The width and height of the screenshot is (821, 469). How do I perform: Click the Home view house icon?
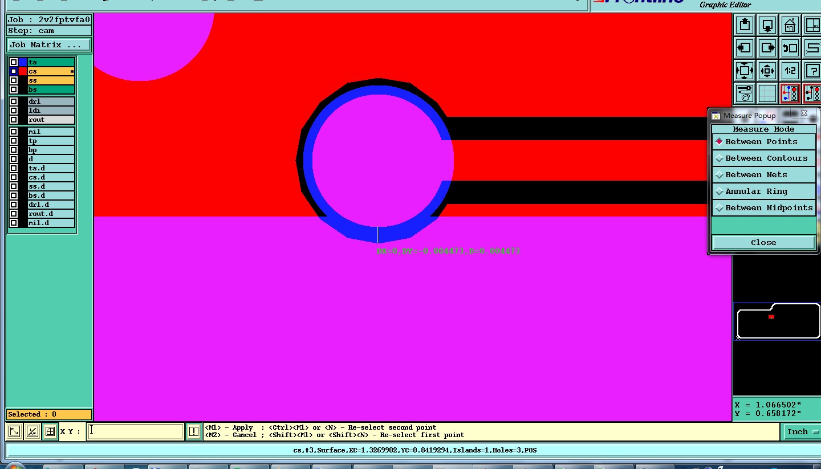click(x=790, y=25)
